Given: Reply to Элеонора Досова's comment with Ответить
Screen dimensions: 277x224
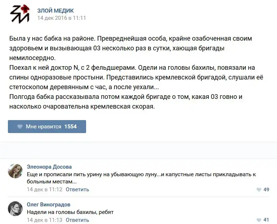Looking at the screenshot, I should point(77,189).
